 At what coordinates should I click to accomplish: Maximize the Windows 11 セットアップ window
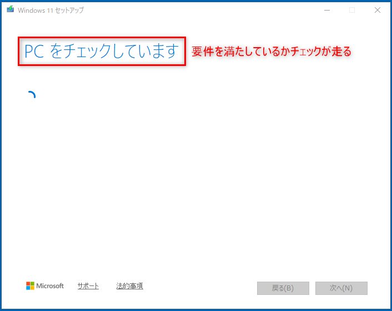coord(352,10)
